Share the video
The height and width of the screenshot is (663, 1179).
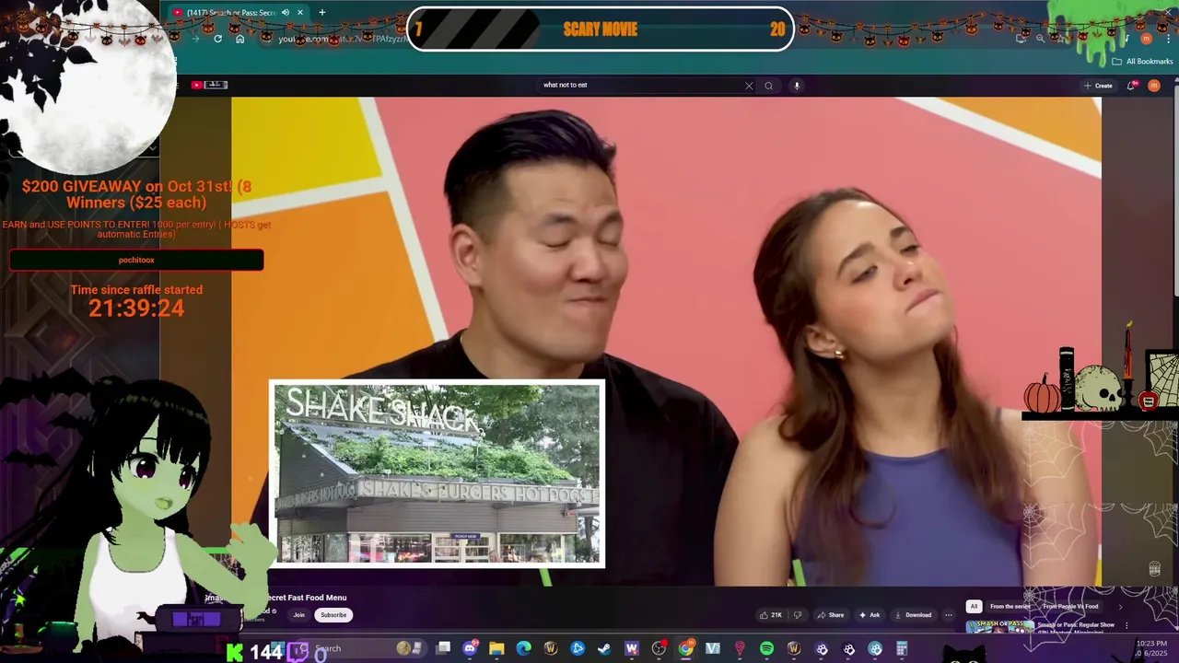click(830, 615)
